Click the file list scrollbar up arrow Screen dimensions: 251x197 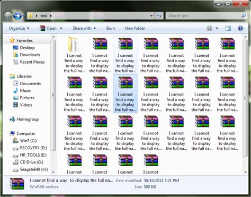245,37
